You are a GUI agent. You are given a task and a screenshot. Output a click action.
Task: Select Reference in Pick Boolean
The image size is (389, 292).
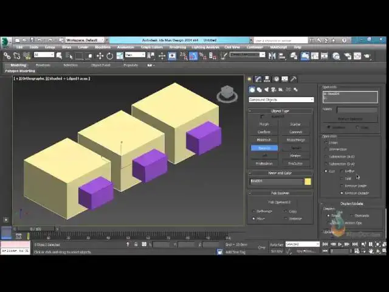coord(253,211)
